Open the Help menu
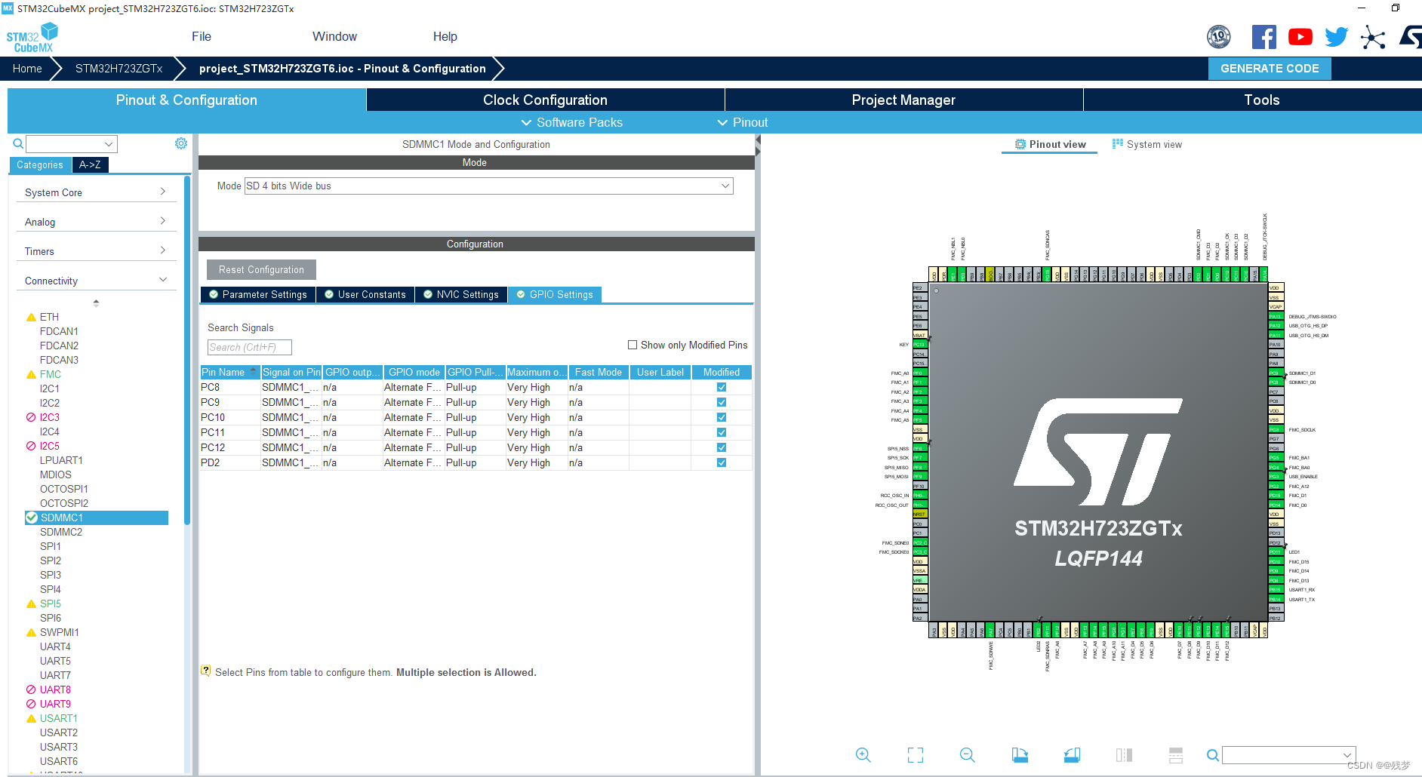The width and height of the screenshot is (1422, 777). coord(445,36)
